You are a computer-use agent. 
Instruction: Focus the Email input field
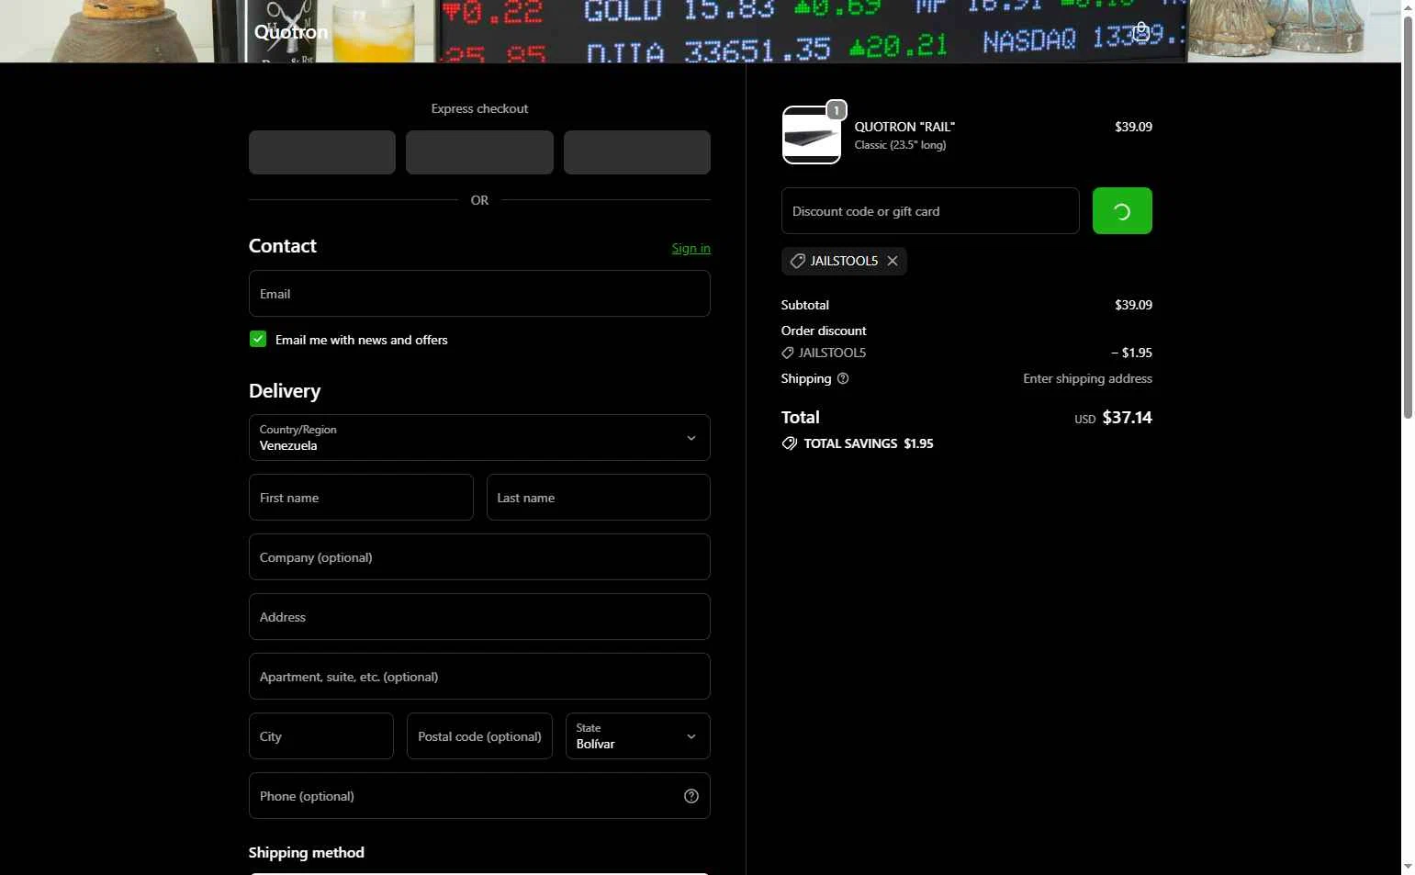point(479,294)
